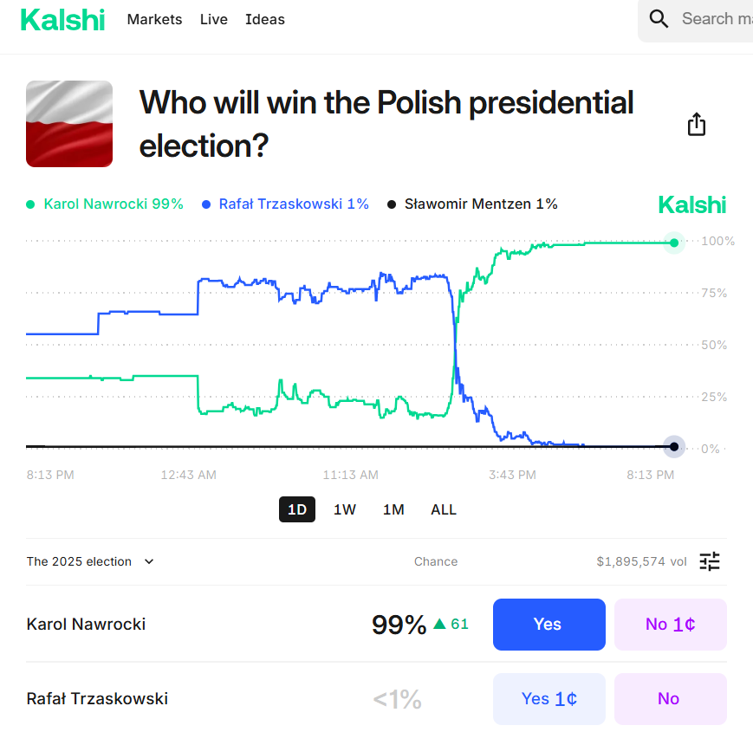Click the search magnifier icon
Screen dimensions: 753x732
tap(659, 19)
